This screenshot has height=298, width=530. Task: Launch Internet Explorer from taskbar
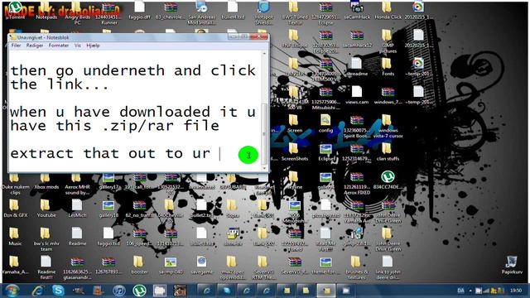[x=37, y=291]
